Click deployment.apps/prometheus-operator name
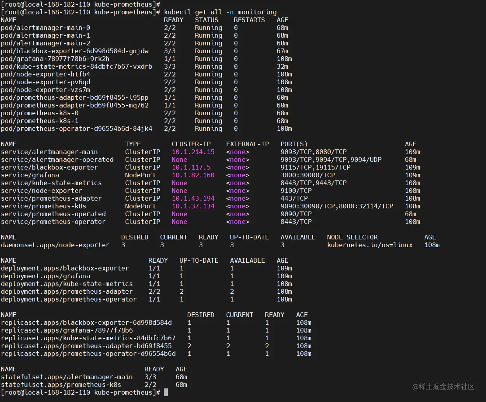Viewport: 486px width, 402px height. tap(69, 300)
